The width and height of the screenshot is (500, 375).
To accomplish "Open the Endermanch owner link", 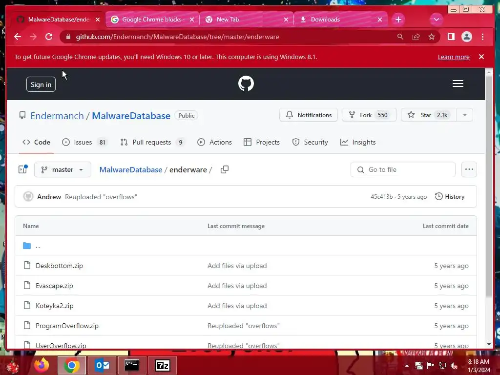I will point(57,115).
